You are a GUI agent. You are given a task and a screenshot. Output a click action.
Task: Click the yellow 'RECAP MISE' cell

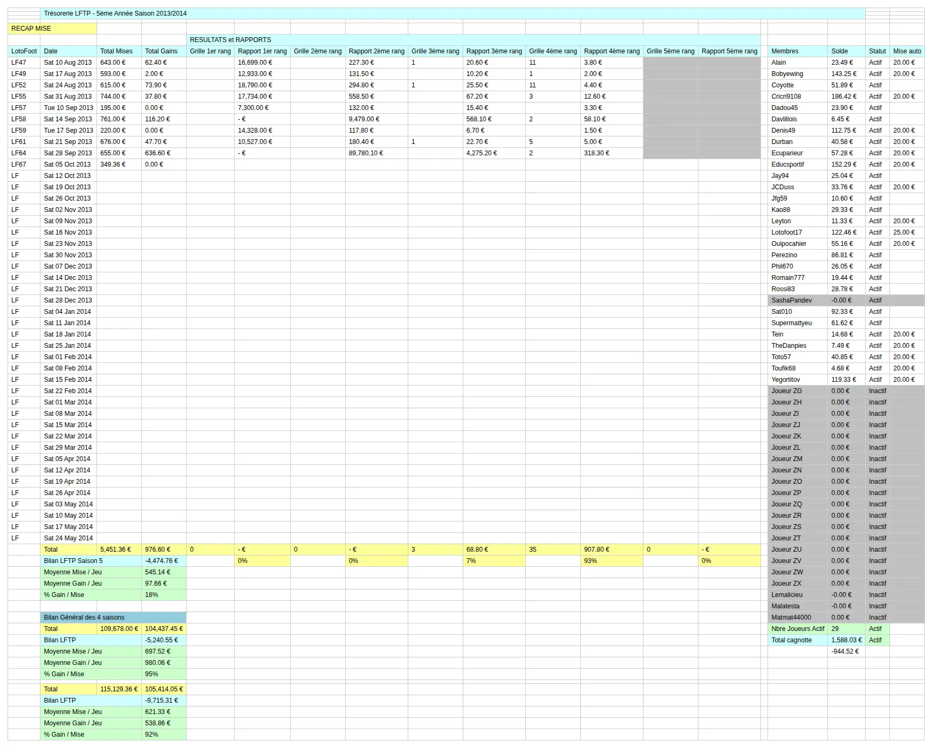[x=52, y=29]
